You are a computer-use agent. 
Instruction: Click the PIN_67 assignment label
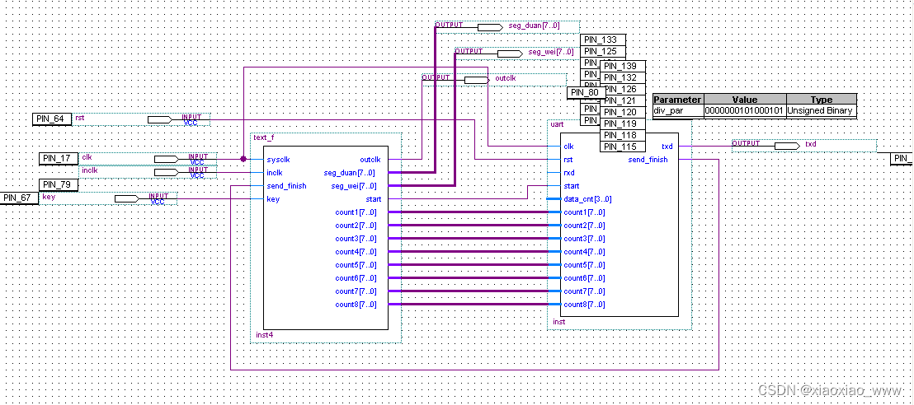pos(19,198)
